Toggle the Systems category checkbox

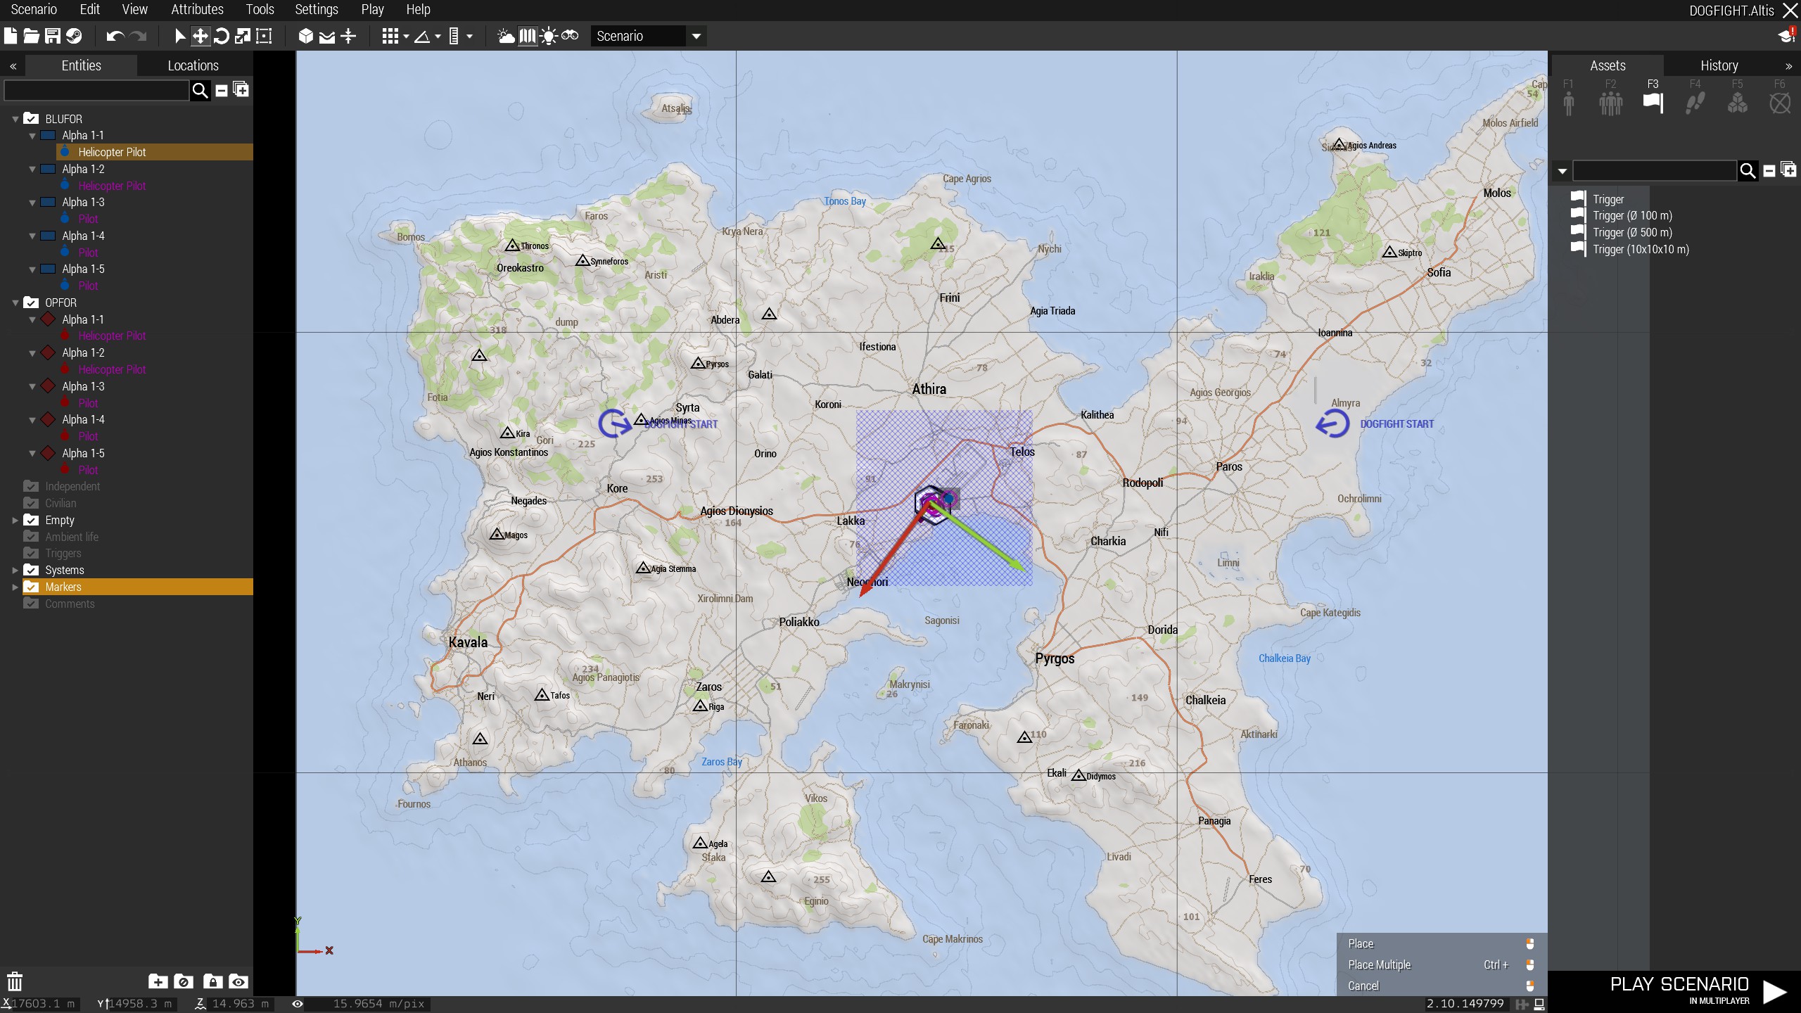pos(31,570)
